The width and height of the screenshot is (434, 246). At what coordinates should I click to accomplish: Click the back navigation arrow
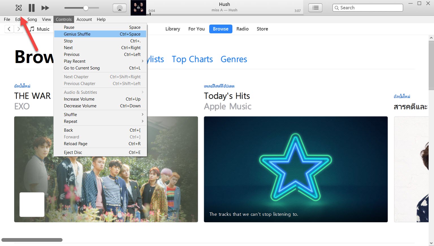point(9,29)
